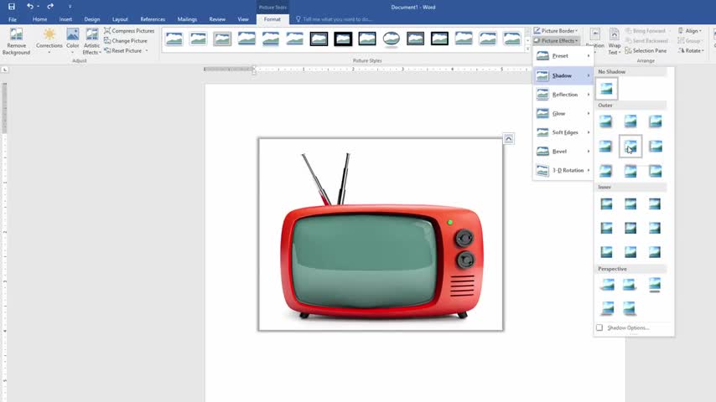This screenshot has height=402, width=716.
Task: Apply the middle-right Outer shadow preset
Action: (656, 146)
